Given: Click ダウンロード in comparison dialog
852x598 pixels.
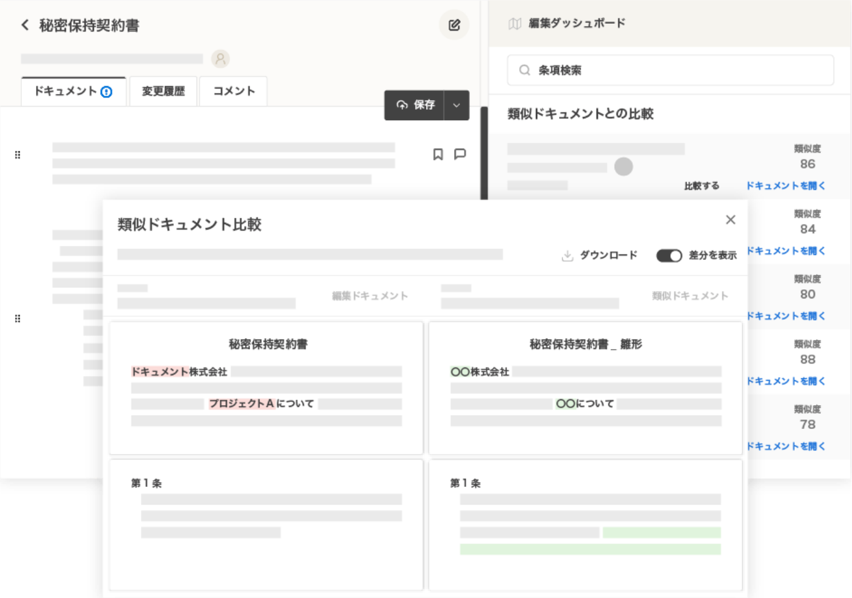Looking at the screenshot, I should pos(599,256).
